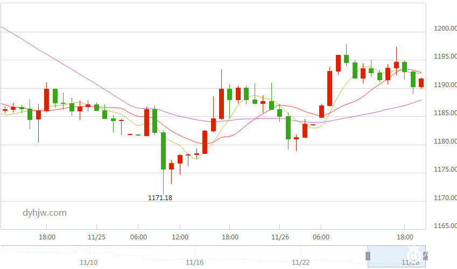Click the left handle of the range slider
Screen dimensions: 457x269
[x=369, y=256]
